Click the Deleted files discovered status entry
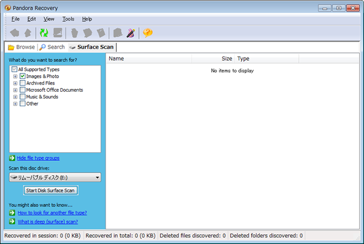This screenshot has height=244, width=364. (x=193, y=236)
